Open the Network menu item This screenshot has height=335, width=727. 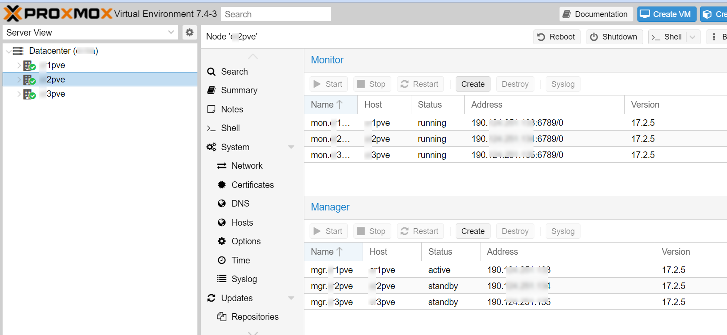tap(247, 166)
